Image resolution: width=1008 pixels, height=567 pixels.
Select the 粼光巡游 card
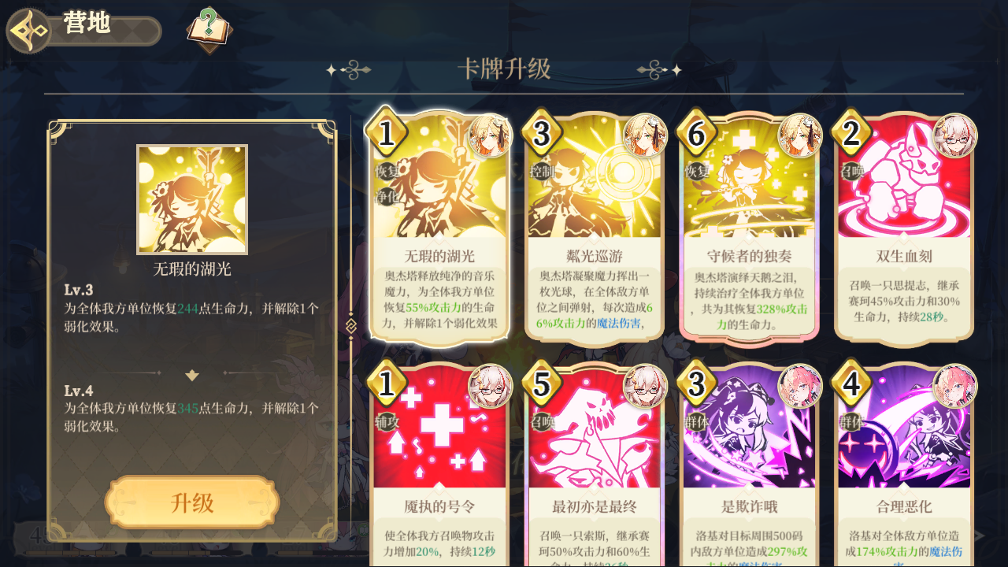pyautogui.click(x=595, y=226)
